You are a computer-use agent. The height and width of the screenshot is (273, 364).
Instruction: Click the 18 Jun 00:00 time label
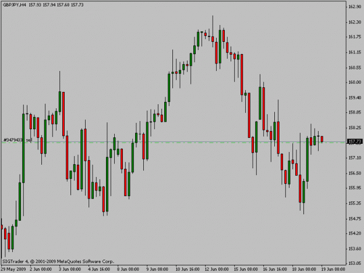coord(304,270)
